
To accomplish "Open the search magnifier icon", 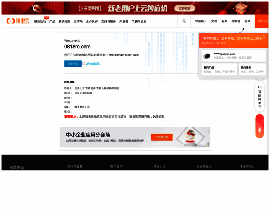I will (184, 21).
